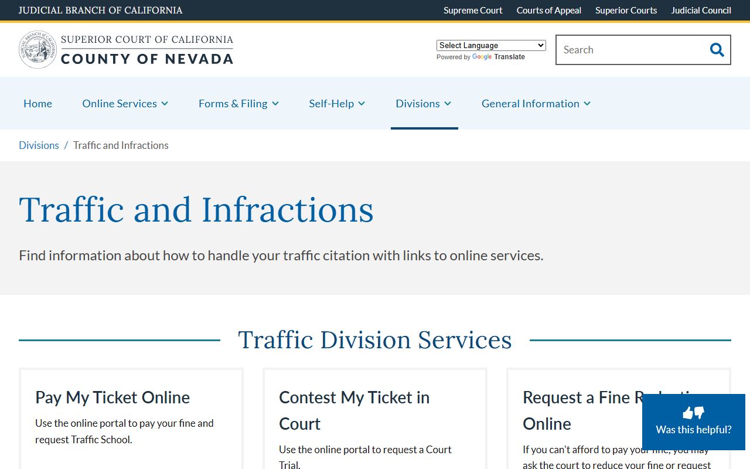Open the Select Language dropdown

click(491, 45)
